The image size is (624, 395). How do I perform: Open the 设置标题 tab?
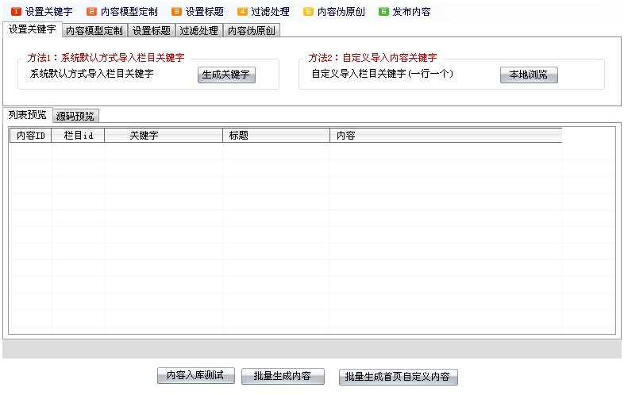pyautogui.click(x=151, y=31)
